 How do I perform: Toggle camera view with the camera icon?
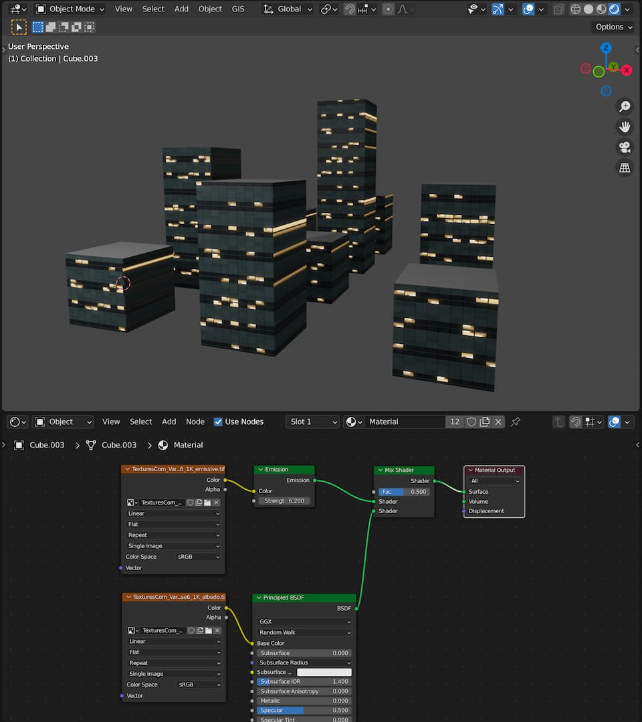point(625,147)
